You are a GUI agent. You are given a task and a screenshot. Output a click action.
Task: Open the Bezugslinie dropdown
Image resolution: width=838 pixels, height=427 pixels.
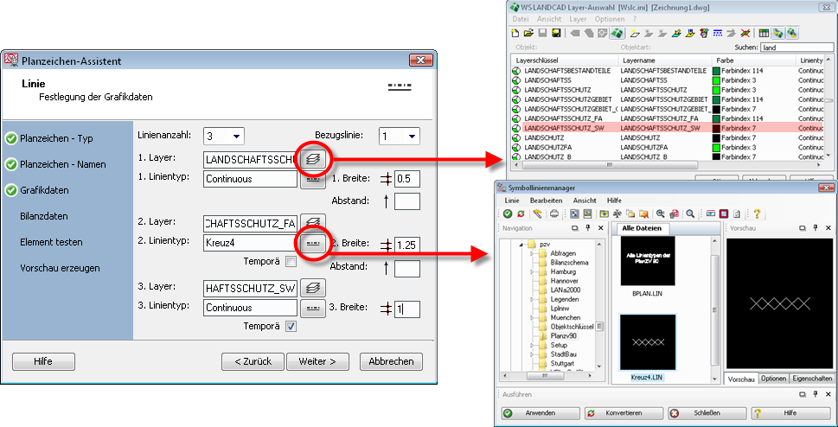[x=400, y=137]
